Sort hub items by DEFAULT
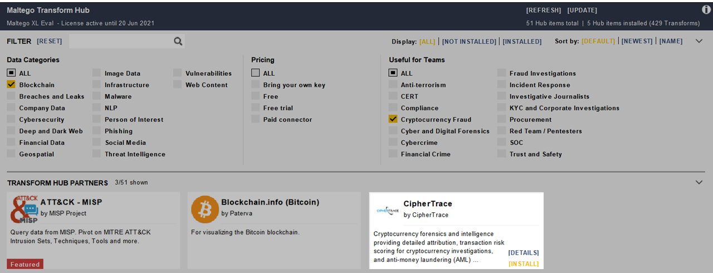This screenshot has height=273, width=713. pos(598,41)
